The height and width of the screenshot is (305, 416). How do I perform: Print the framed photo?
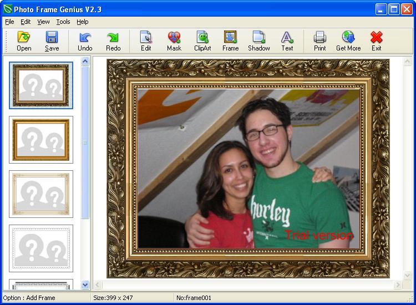(x=319, y=41)
